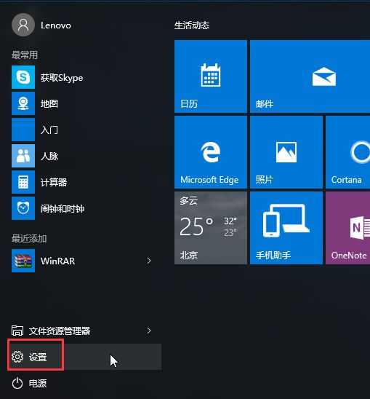Image resolution: width=370 pixels, height=399 pixels.
Task: Click the Lenovo user name
Action: [x=56, y=25]
